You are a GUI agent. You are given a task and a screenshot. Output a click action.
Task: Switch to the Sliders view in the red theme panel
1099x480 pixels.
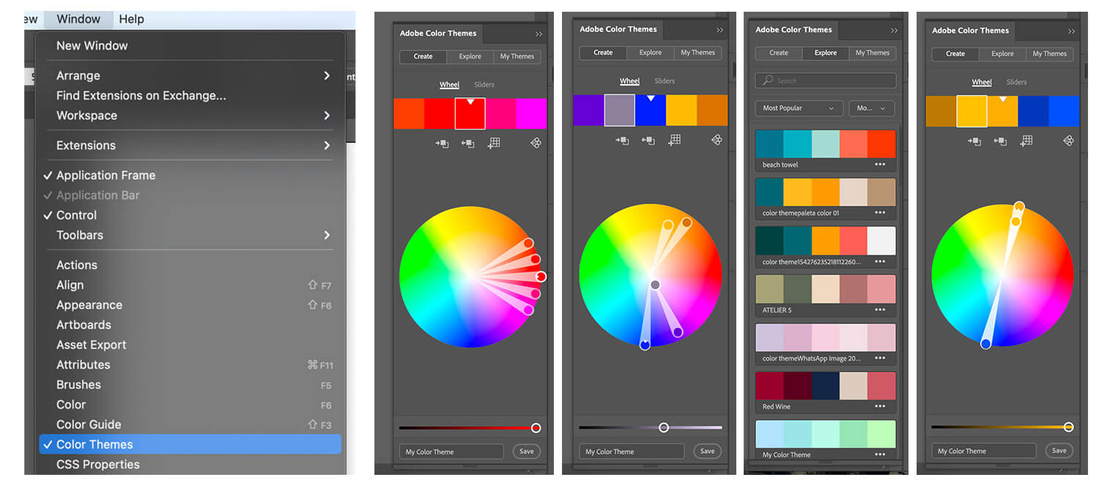(x=484, y=85)
